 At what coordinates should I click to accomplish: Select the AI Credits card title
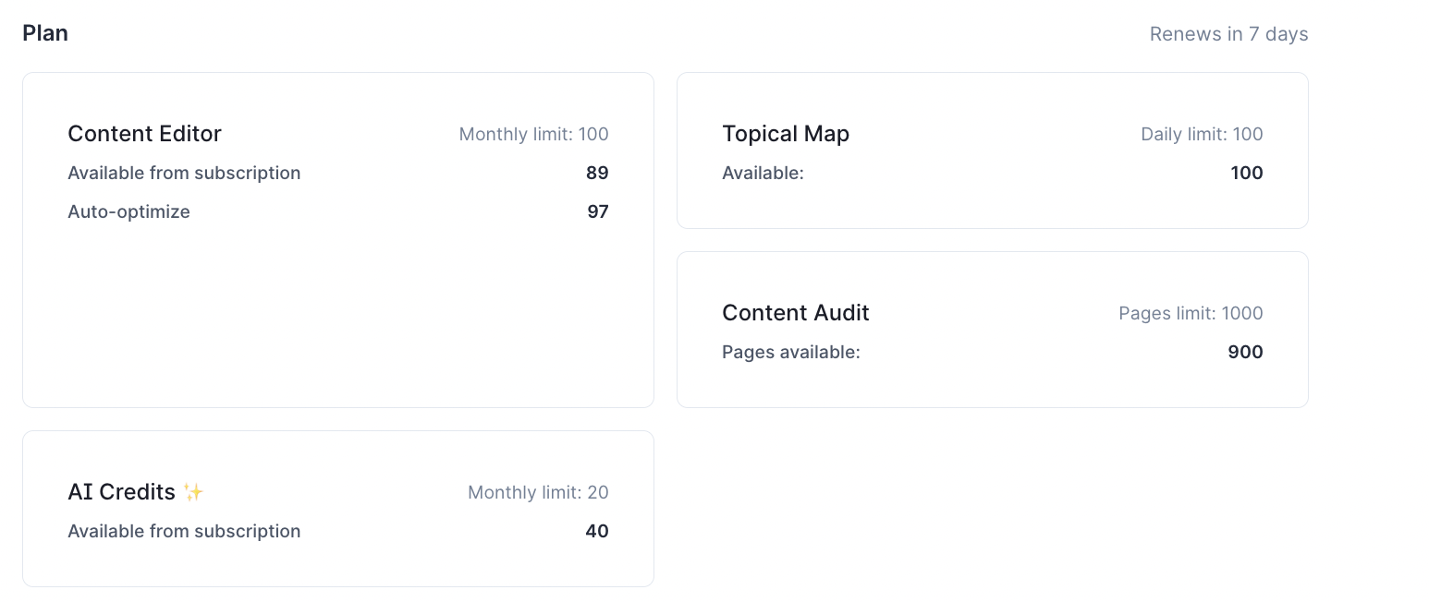[x=121, y=492]
